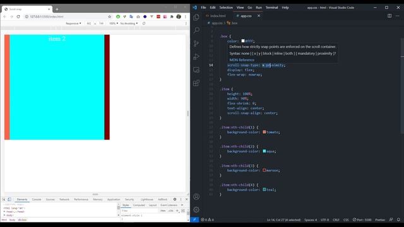Click the feedback icon in status bar
The image size is (404, 227).
tap(391, 219)
